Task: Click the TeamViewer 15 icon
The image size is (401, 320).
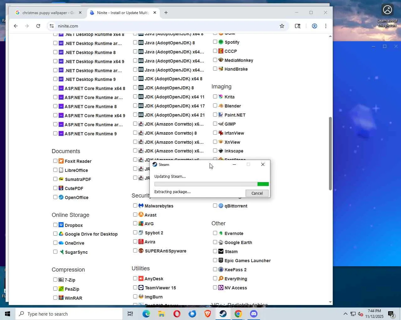Action: click(x=141, y=287)
